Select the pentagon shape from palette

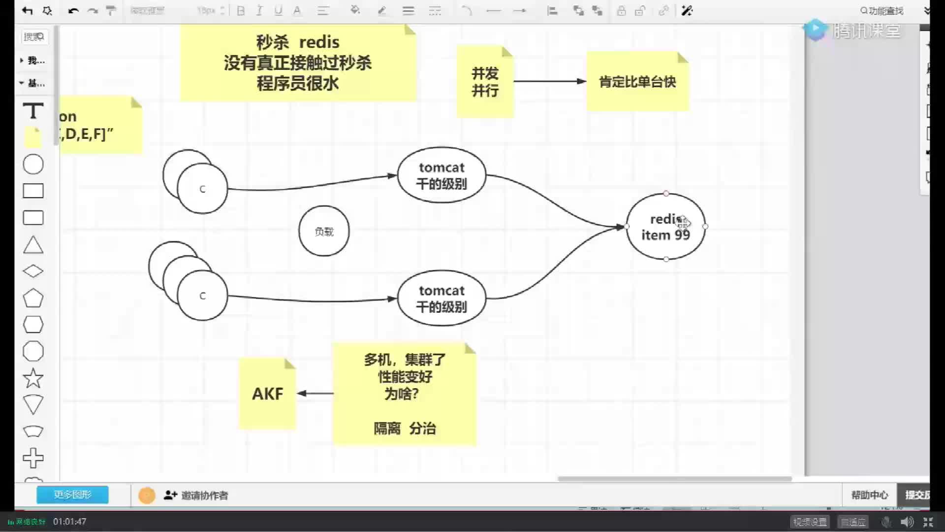33,298
